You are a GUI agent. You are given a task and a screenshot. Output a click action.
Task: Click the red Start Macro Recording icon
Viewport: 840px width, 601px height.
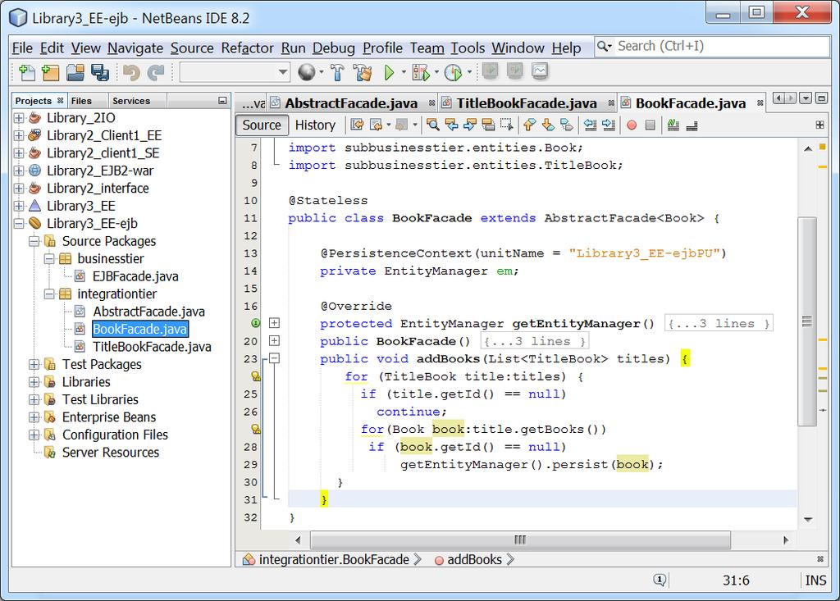(632, 125)
